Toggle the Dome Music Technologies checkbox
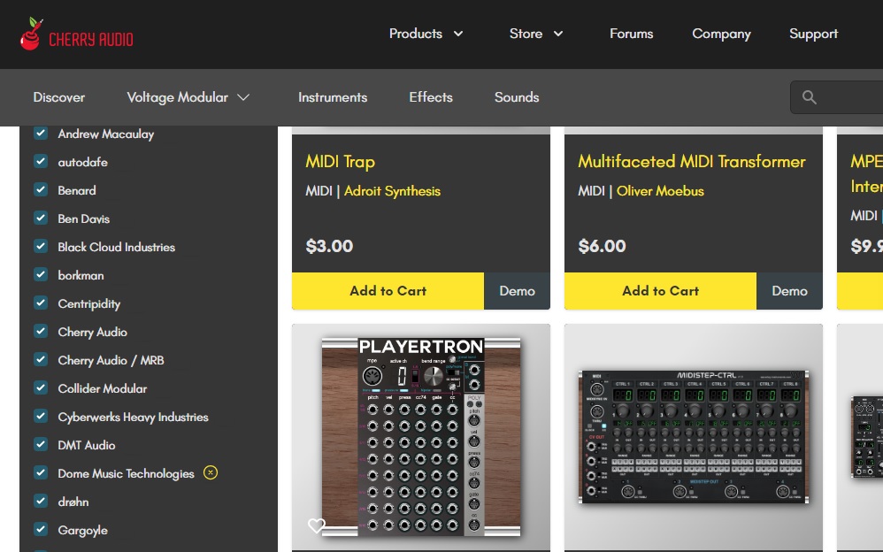 tap(41, 472)
